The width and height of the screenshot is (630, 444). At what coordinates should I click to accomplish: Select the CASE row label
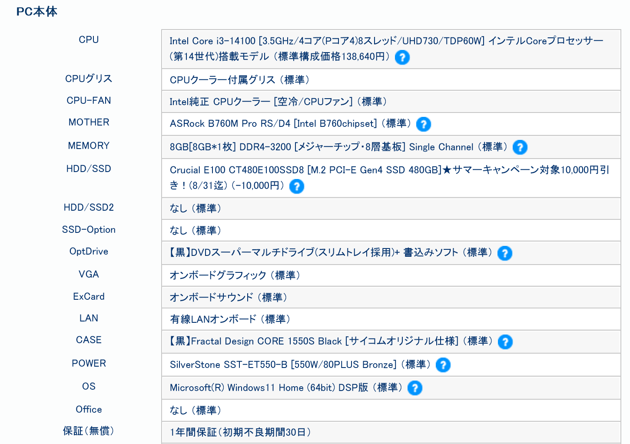point(89,340)
